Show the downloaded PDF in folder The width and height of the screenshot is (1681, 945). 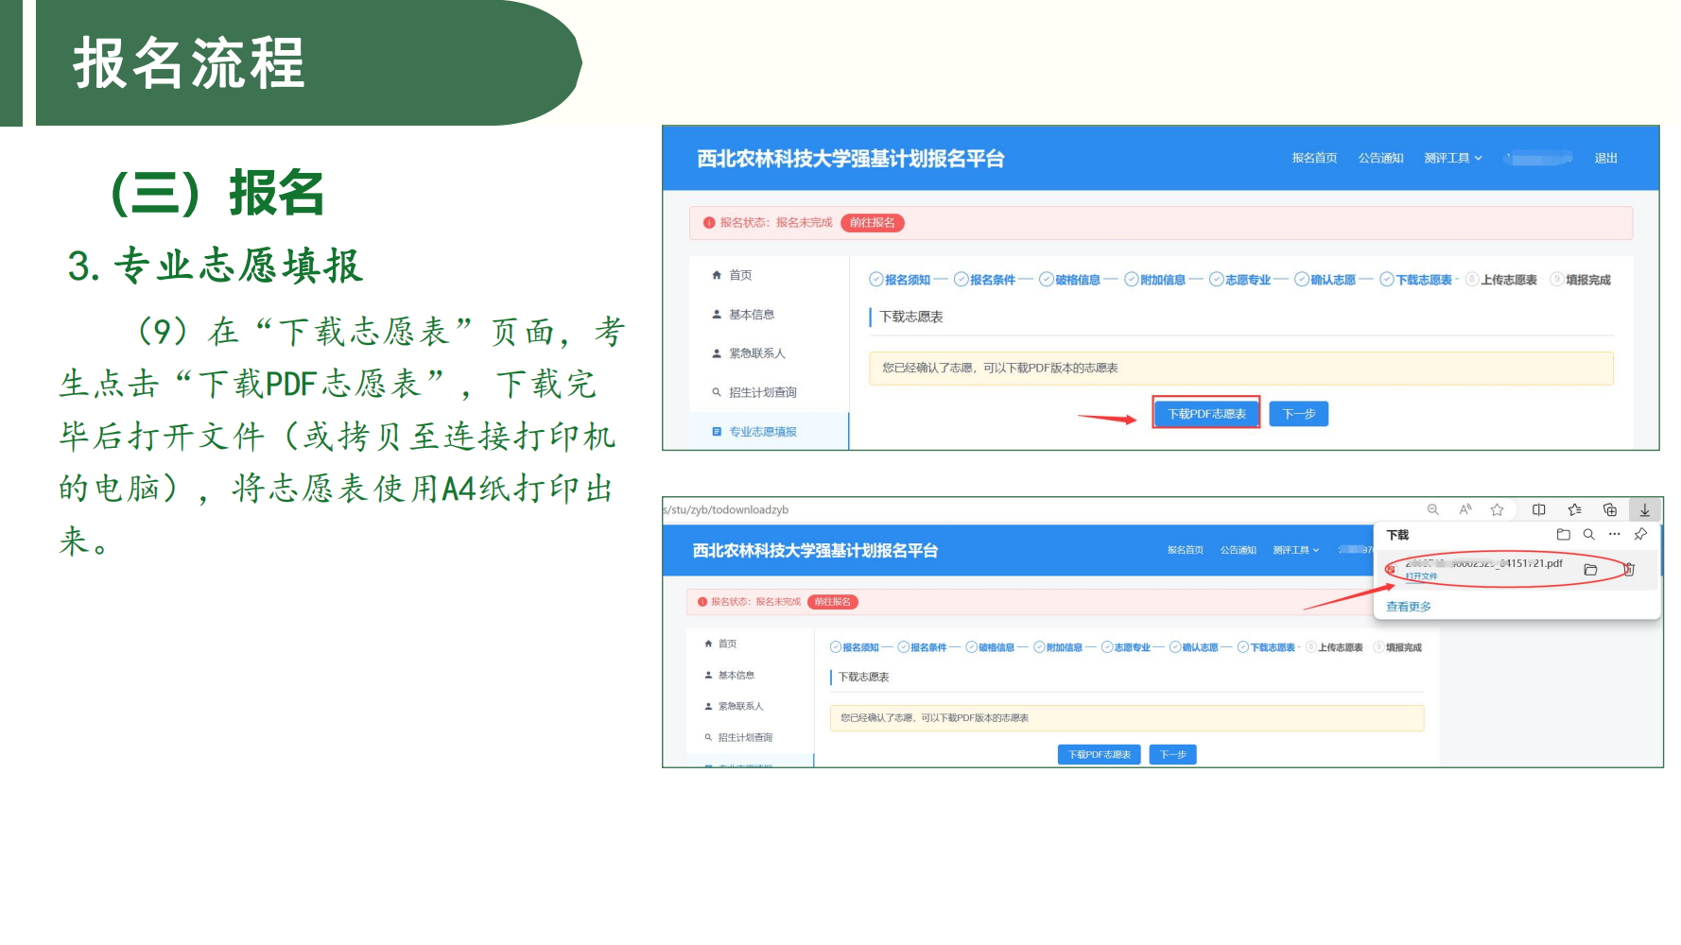point(1590,570)
